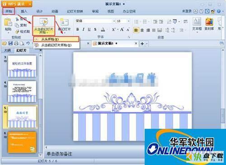
Task: Click the font color A swatch
Action: point(103,29)
